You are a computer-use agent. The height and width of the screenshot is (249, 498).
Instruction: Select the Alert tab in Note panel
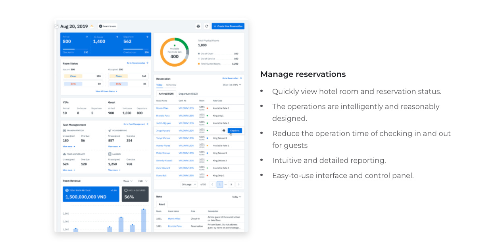(x=162, y=204)
